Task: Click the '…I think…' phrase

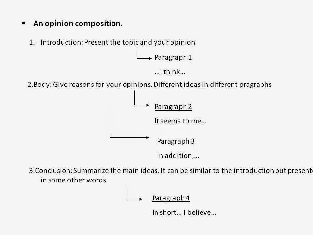Action: (x=170, y=72)
